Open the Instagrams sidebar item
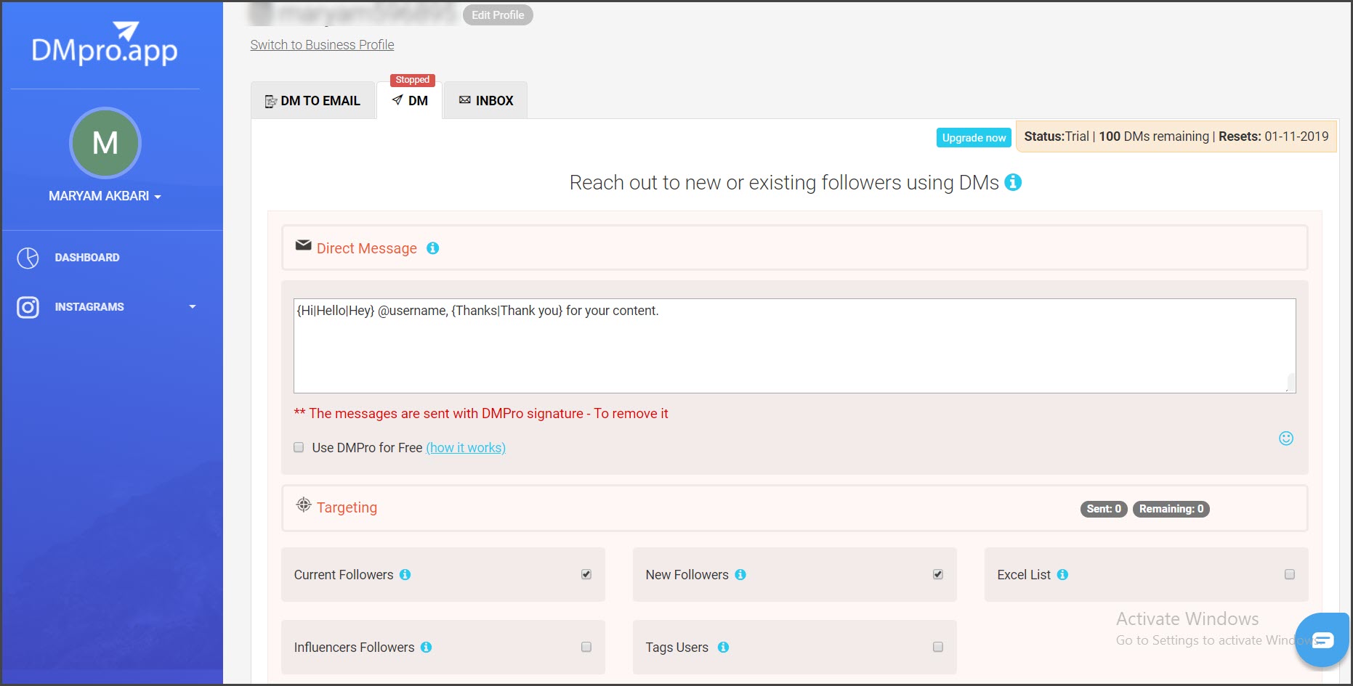The height and width of the screenshot is (686, 1353). click(89, 307)
